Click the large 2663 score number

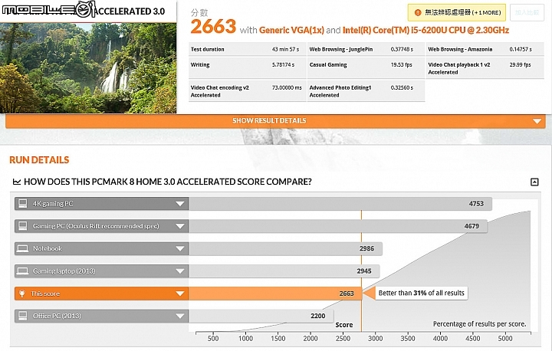click(213, 27)
